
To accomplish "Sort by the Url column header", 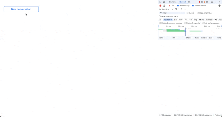I will (x=174, y=38).
